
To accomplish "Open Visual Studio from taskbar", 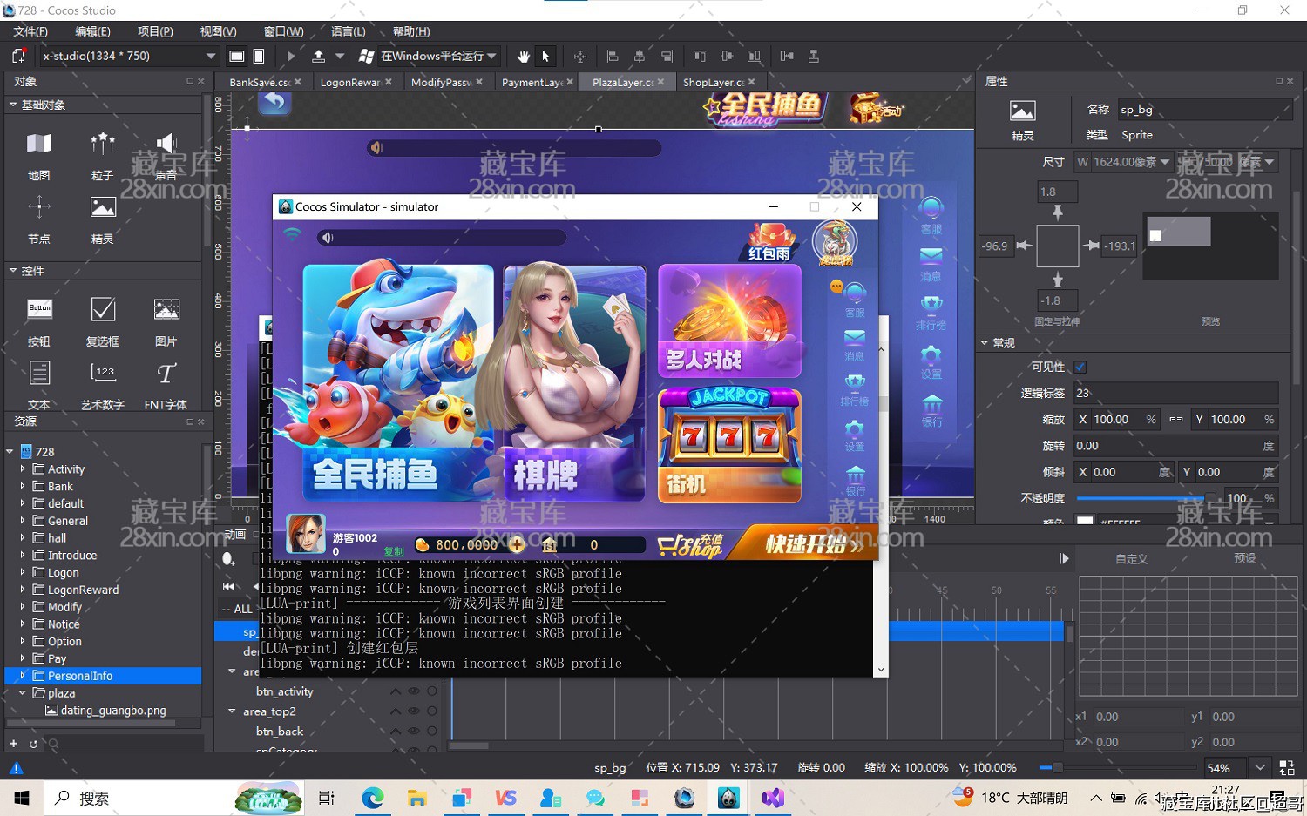I will [773, 798].
